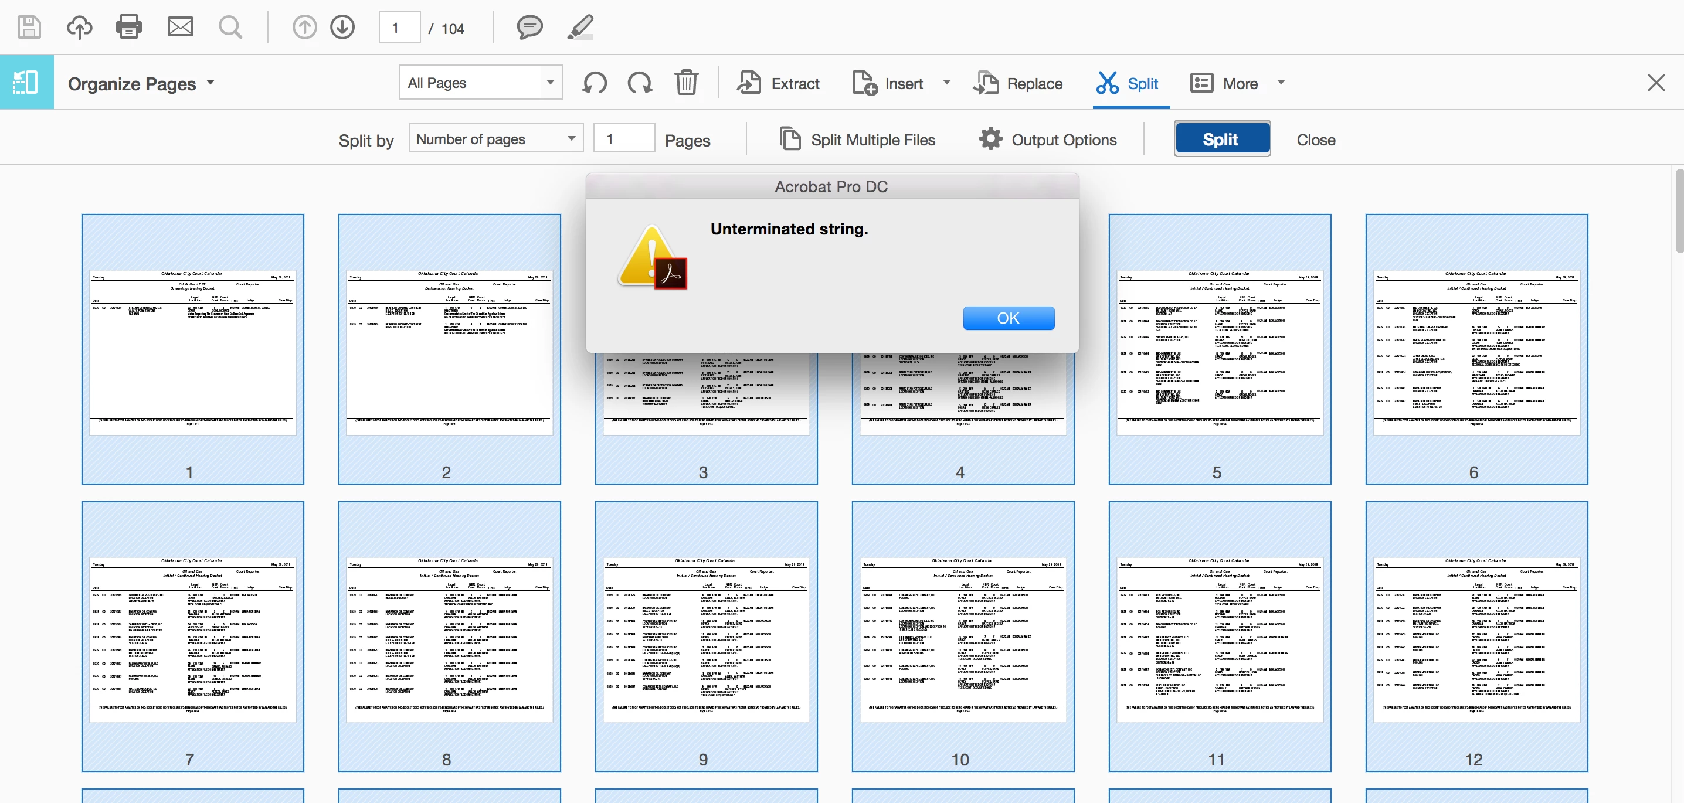
Task: Open the Insert options arrow
Action: [x=946, y=82]
